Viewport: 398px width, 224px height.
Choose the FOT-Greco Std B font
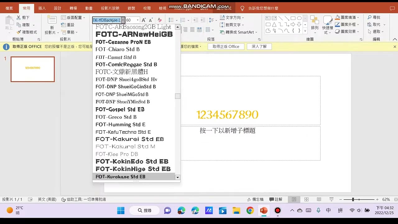tap(134, 117)
